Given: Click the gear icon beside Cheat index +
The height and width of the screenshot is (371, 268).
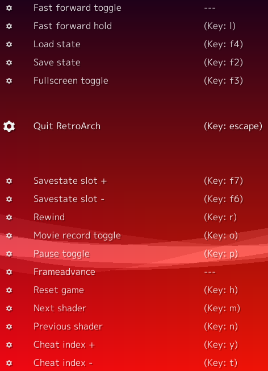Looking at the screenshot, I should pos(9,345).
